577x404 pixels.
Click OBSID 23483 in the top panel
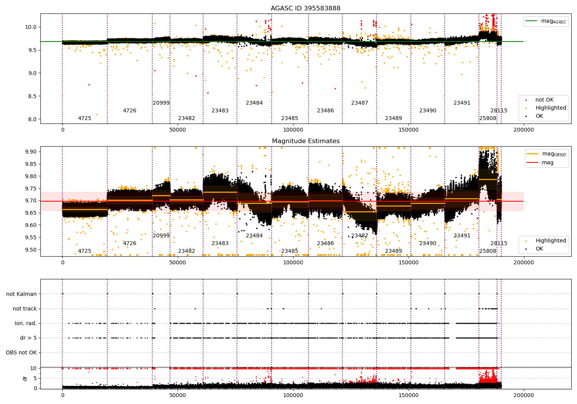pos(220,110)
